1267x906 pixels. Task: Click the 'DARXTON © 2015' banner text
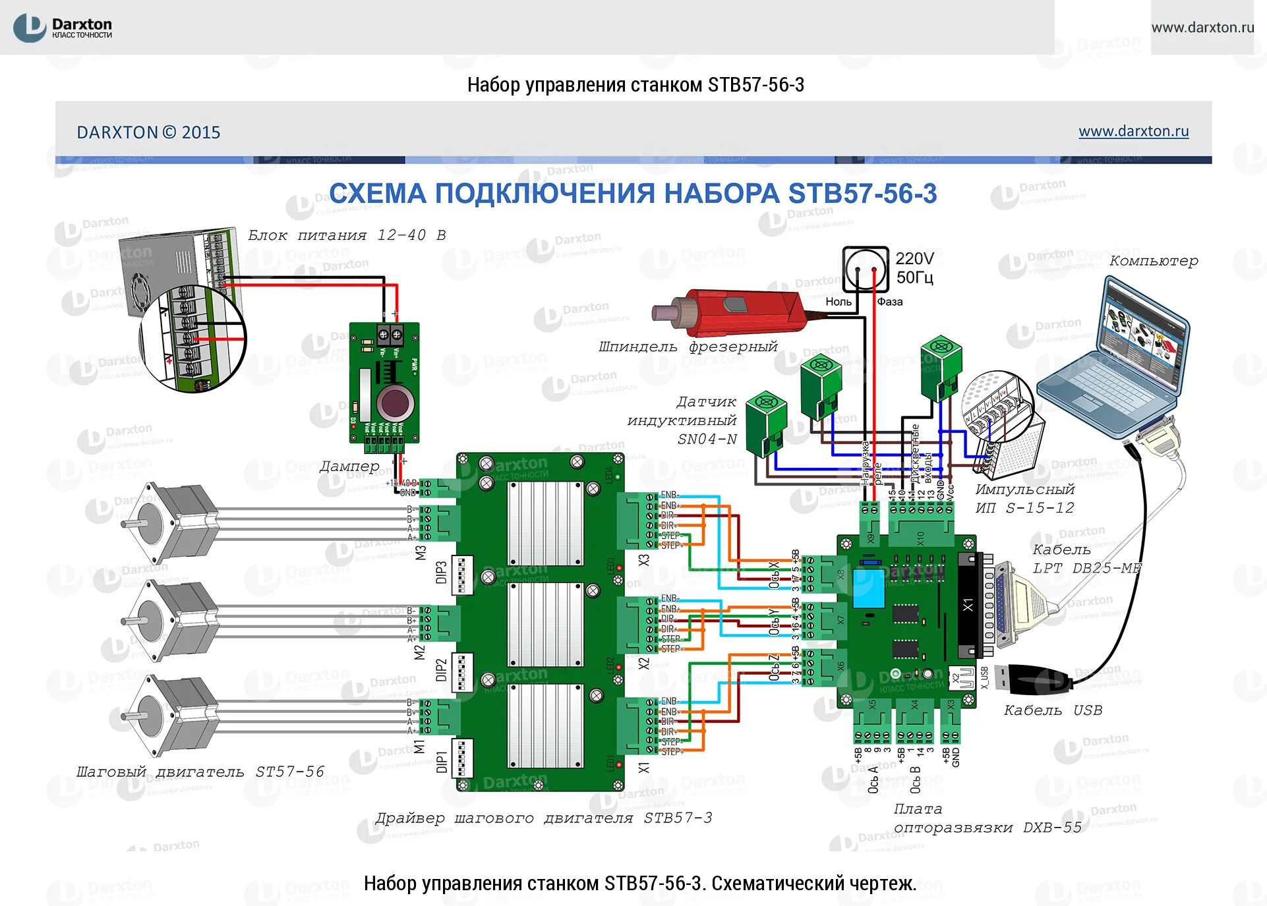click(x=148, y=132)
